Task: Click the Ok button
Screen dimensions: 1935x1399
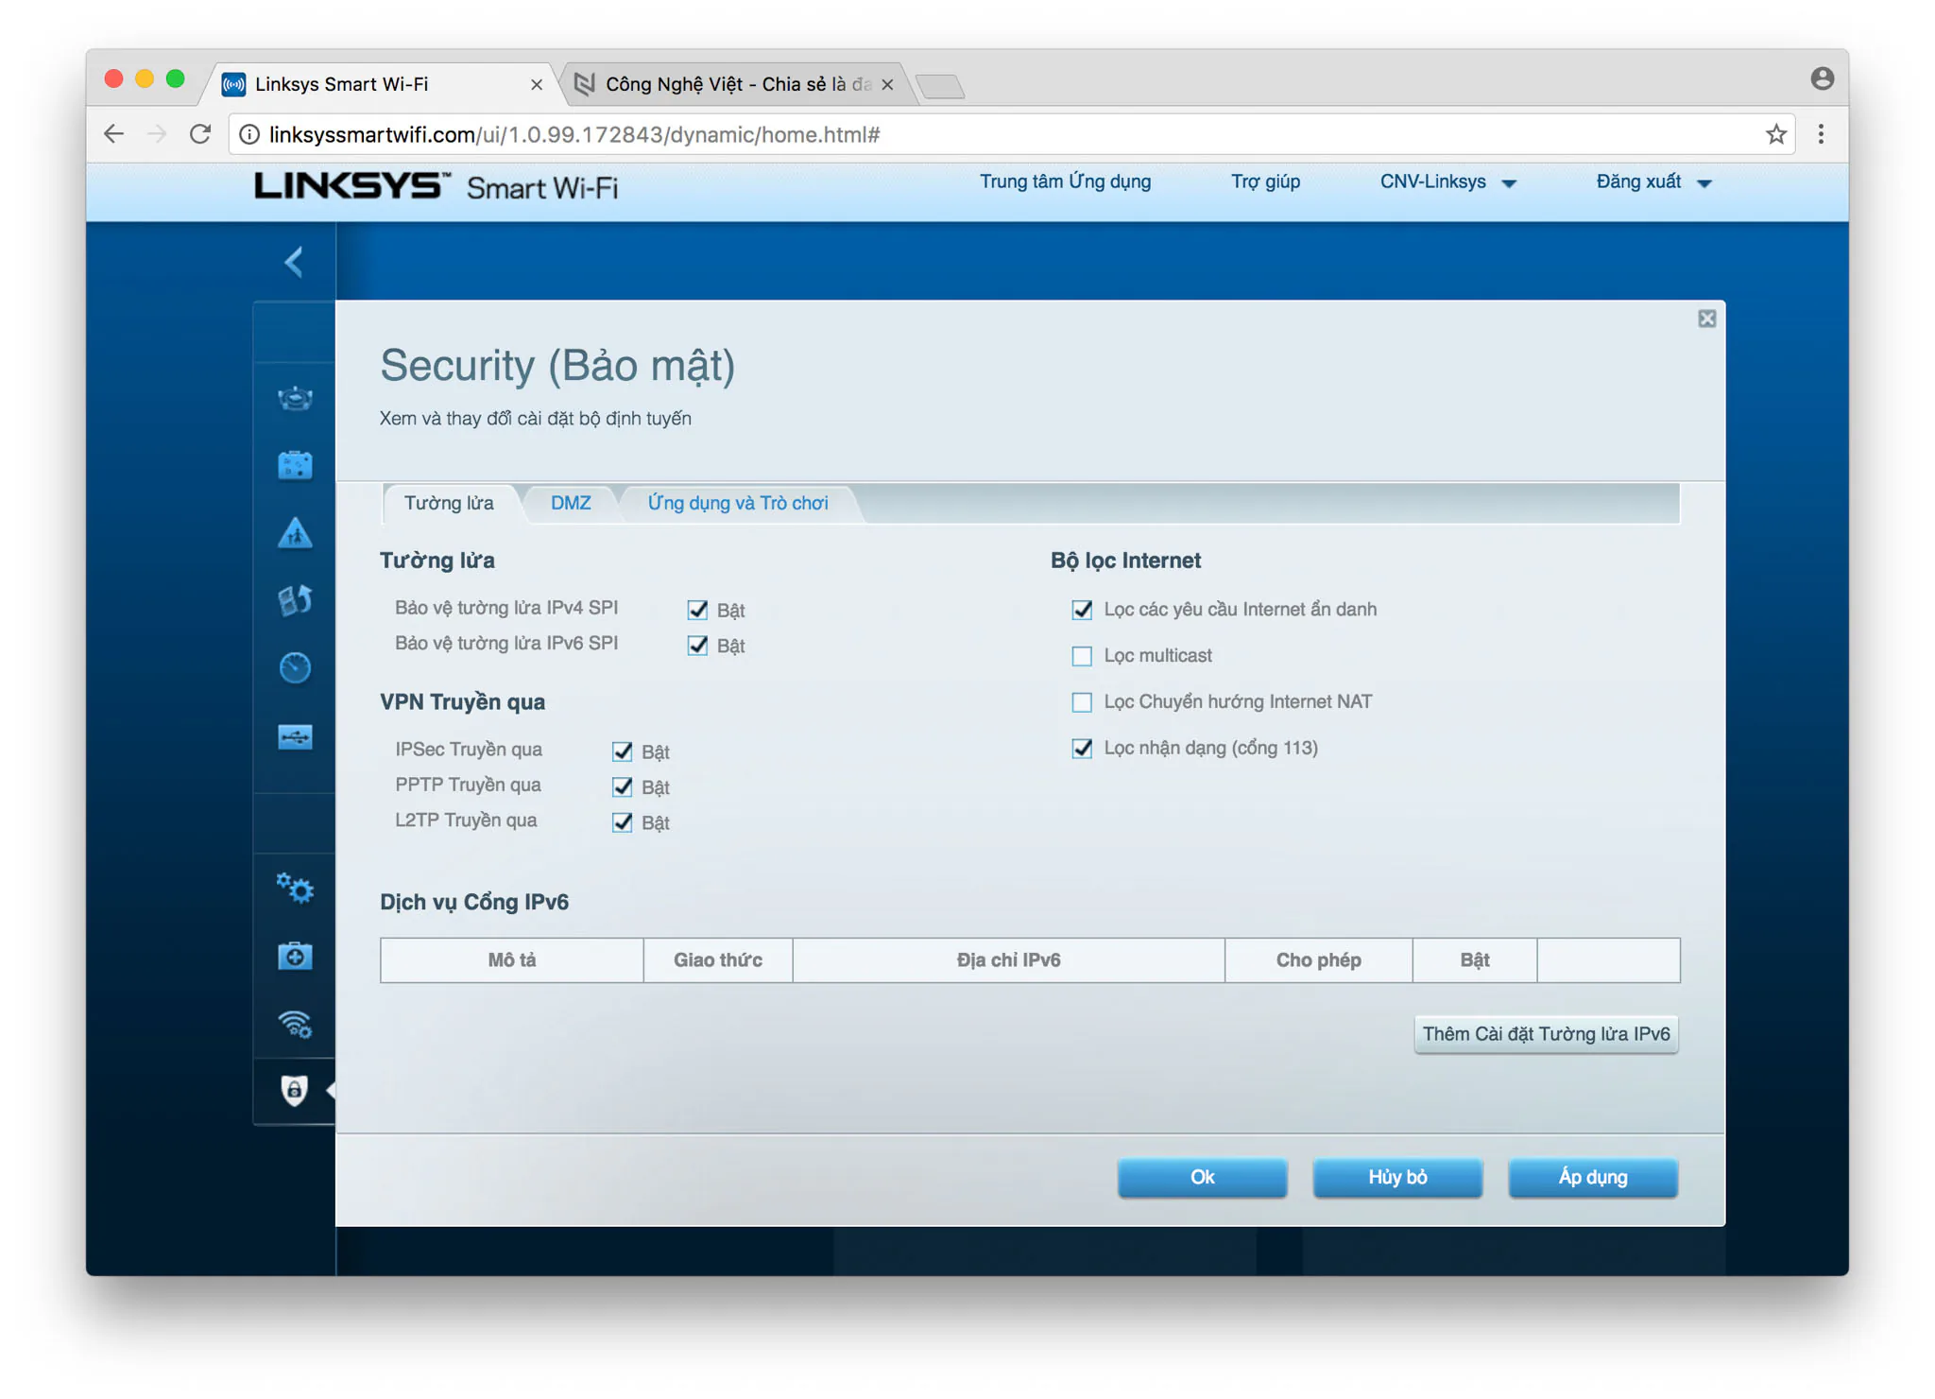Action: click(1202, 1177)
